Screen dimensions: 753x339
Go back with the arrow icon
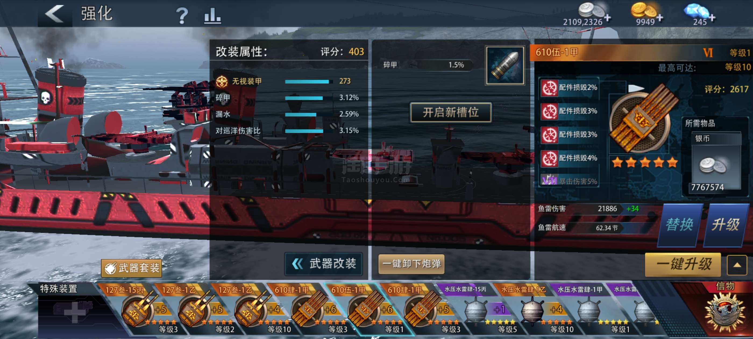(55, 14)
